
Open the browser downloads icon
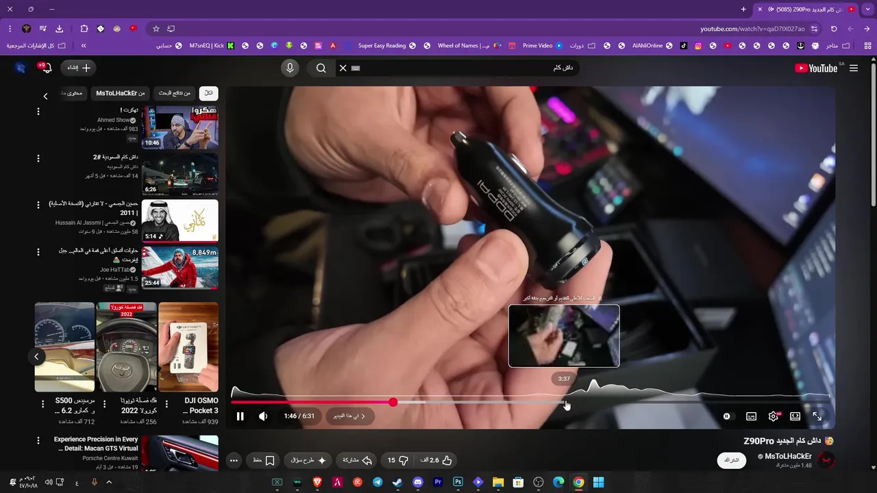pos(59,29)
